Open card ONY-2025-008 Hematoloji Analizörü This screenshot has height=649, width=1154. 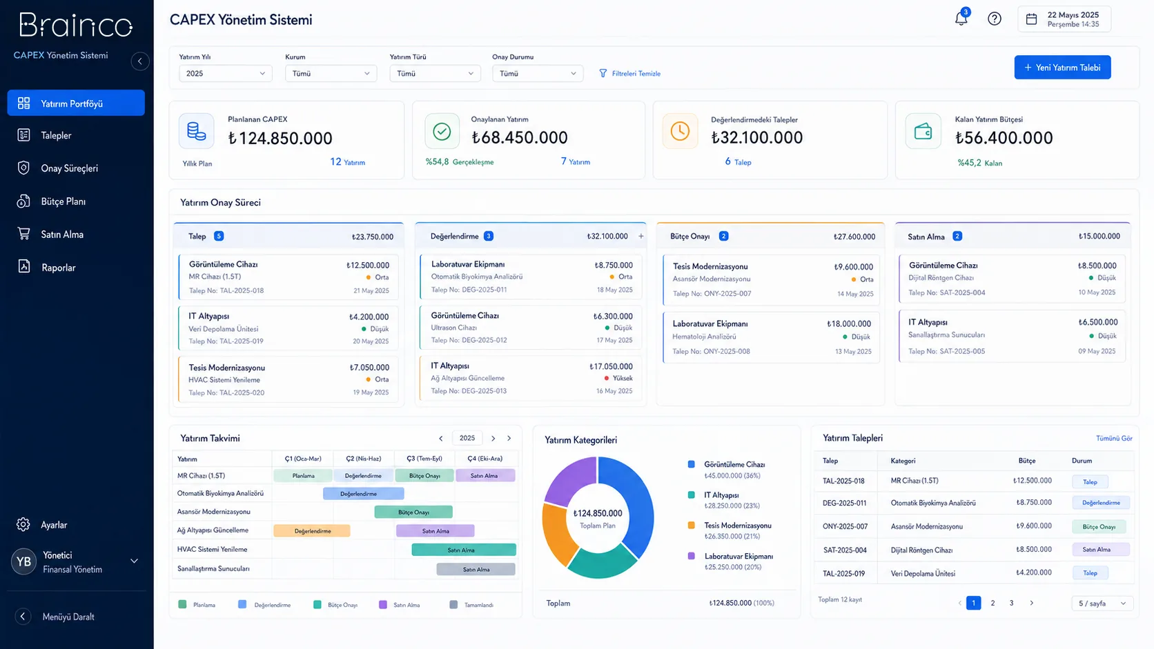point(771,337)
